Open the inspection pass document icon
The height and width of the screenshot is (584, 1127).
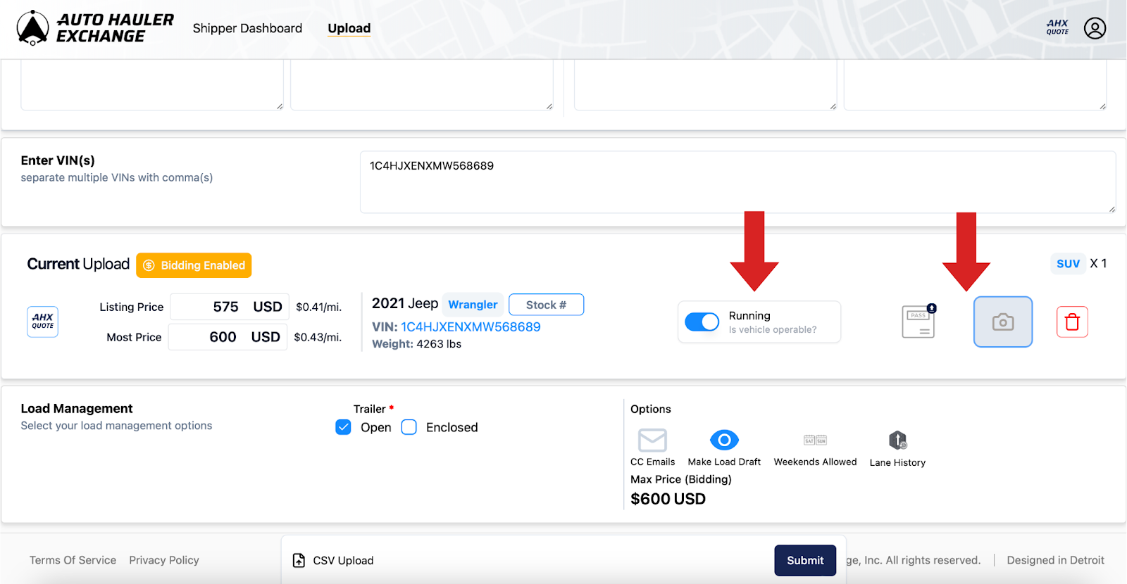(919, 322)
